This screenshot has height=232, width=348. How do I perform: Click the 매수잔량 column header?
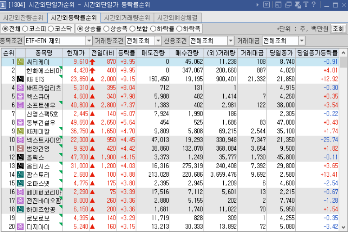[187, 53]
